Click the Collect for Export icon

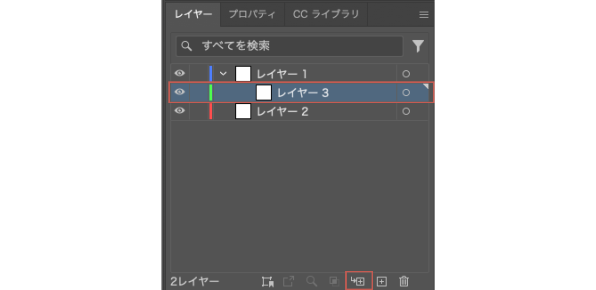pos(288,281)
